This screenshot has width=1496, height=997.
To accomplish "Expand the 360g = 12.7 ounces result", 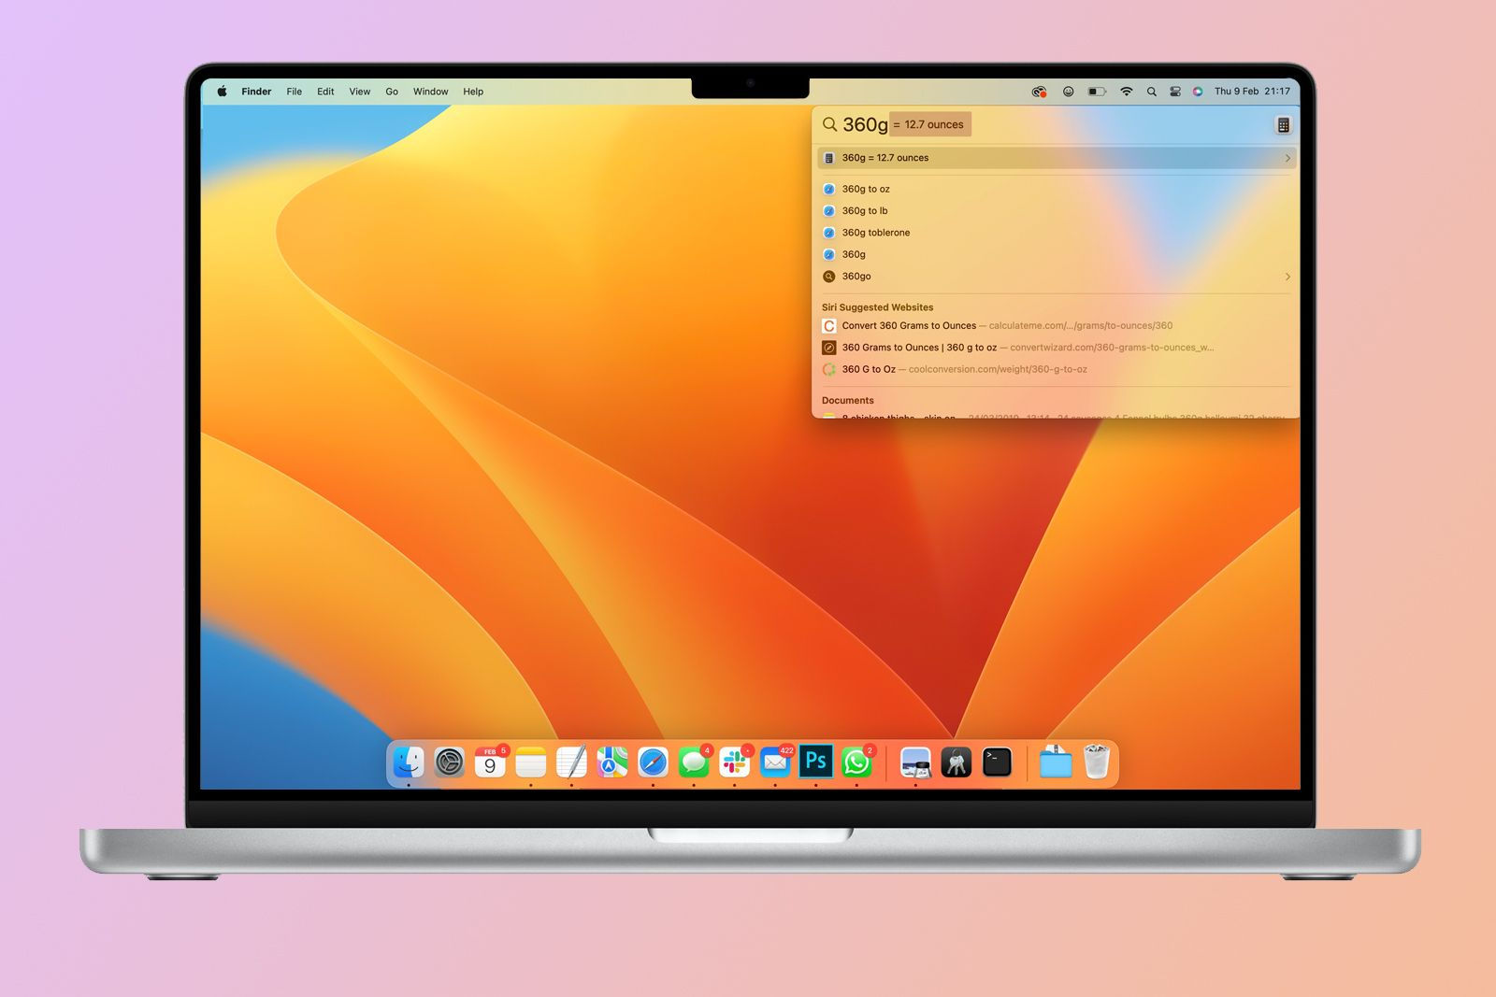I will point(1287,158).
